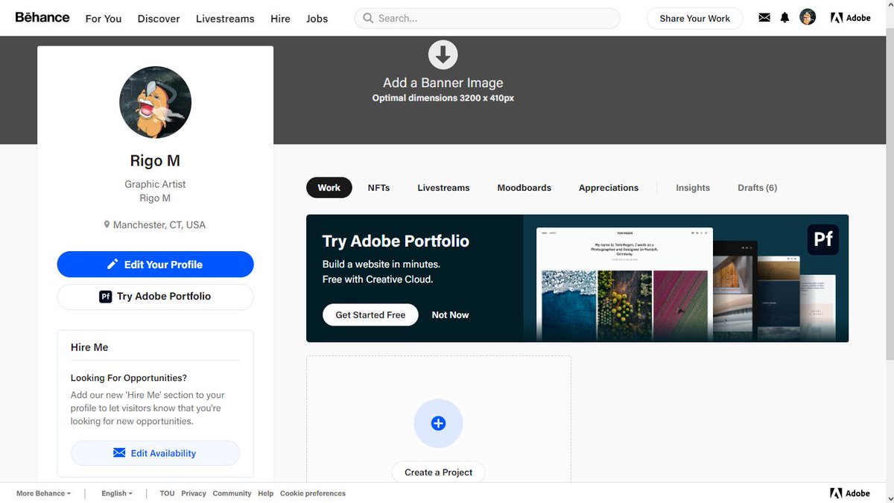Click the Try Adobe Portfolio banner headline

tap(396, 241)
